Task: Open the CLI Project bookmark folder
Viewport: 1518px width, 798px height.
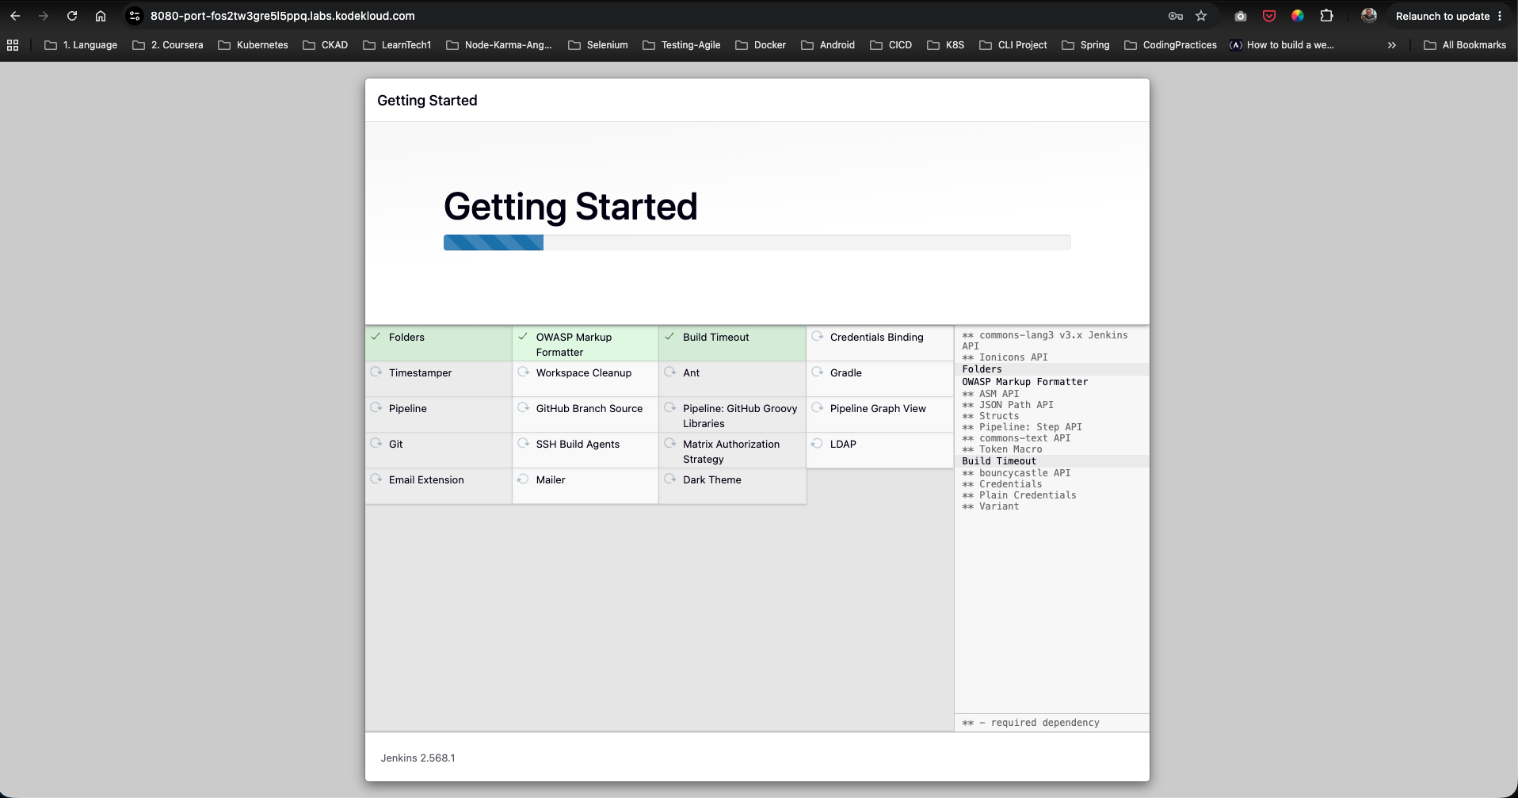Action: tap(1013, 45)
